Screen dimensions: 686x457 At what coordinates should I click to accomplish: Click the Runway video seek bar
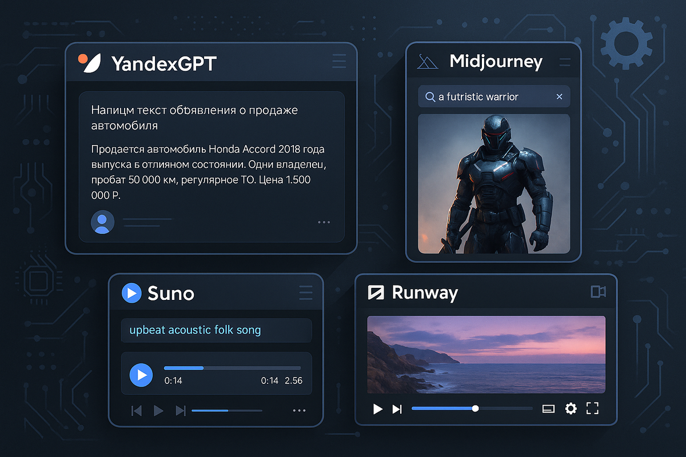coord(472,408)
